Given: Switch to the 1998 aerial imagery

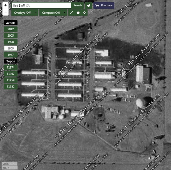Looking at the screenshot, I should coord(11,42).
